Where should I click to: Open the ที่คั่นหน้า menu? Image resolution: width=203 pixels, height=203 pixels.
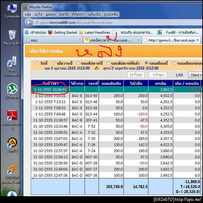(x=78, y=14)
